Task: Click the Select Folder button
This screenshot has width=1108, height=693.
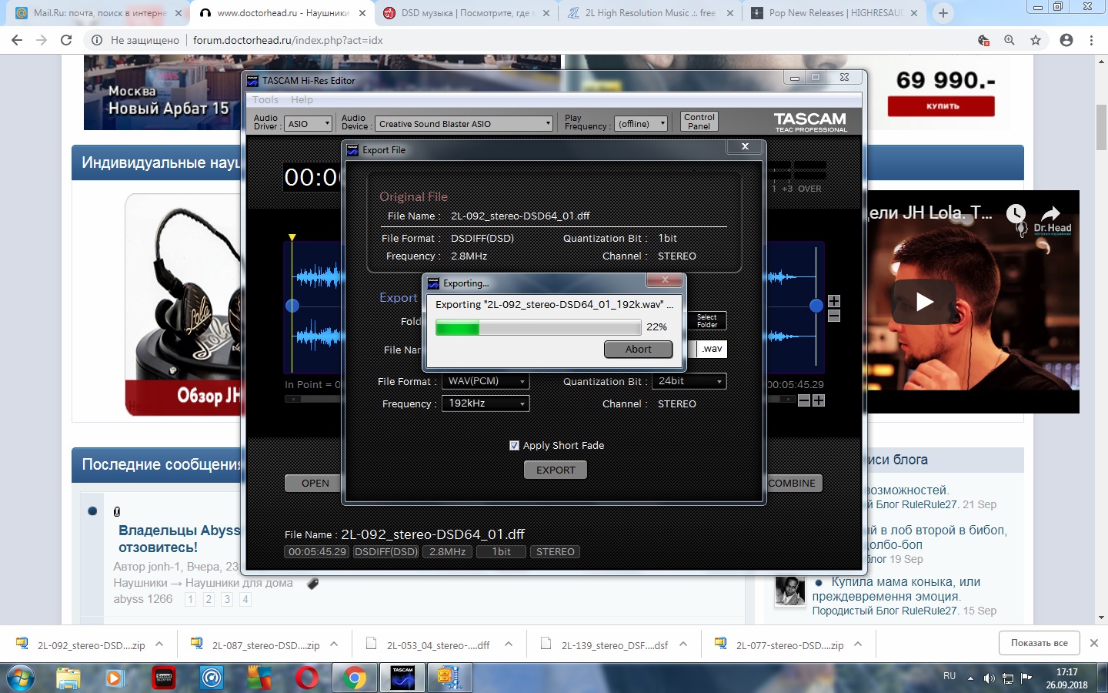Action: 707,321
